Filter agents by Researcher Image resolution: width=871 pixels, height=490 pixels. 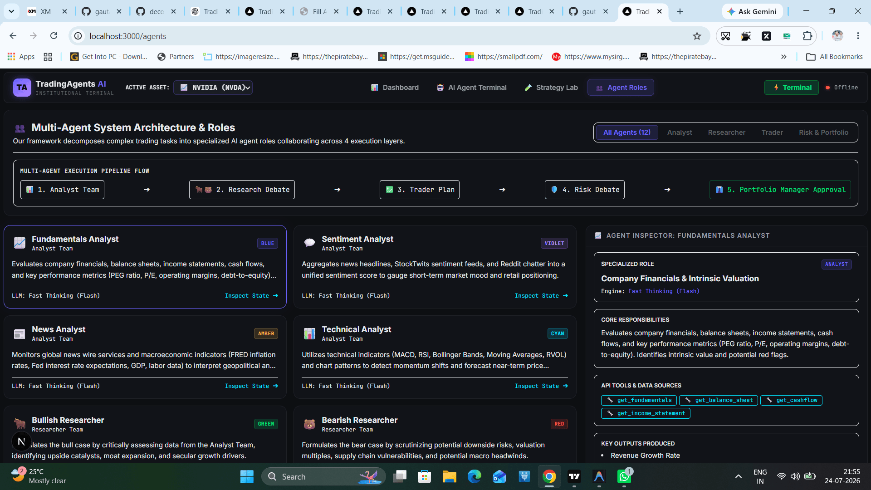727,132
